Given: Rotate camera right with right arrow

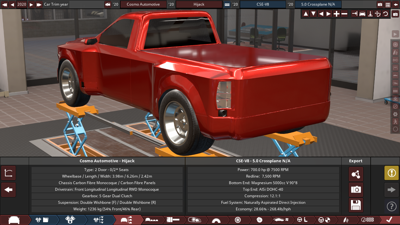Looking at the screenshot, I should (x=329, y=14).
